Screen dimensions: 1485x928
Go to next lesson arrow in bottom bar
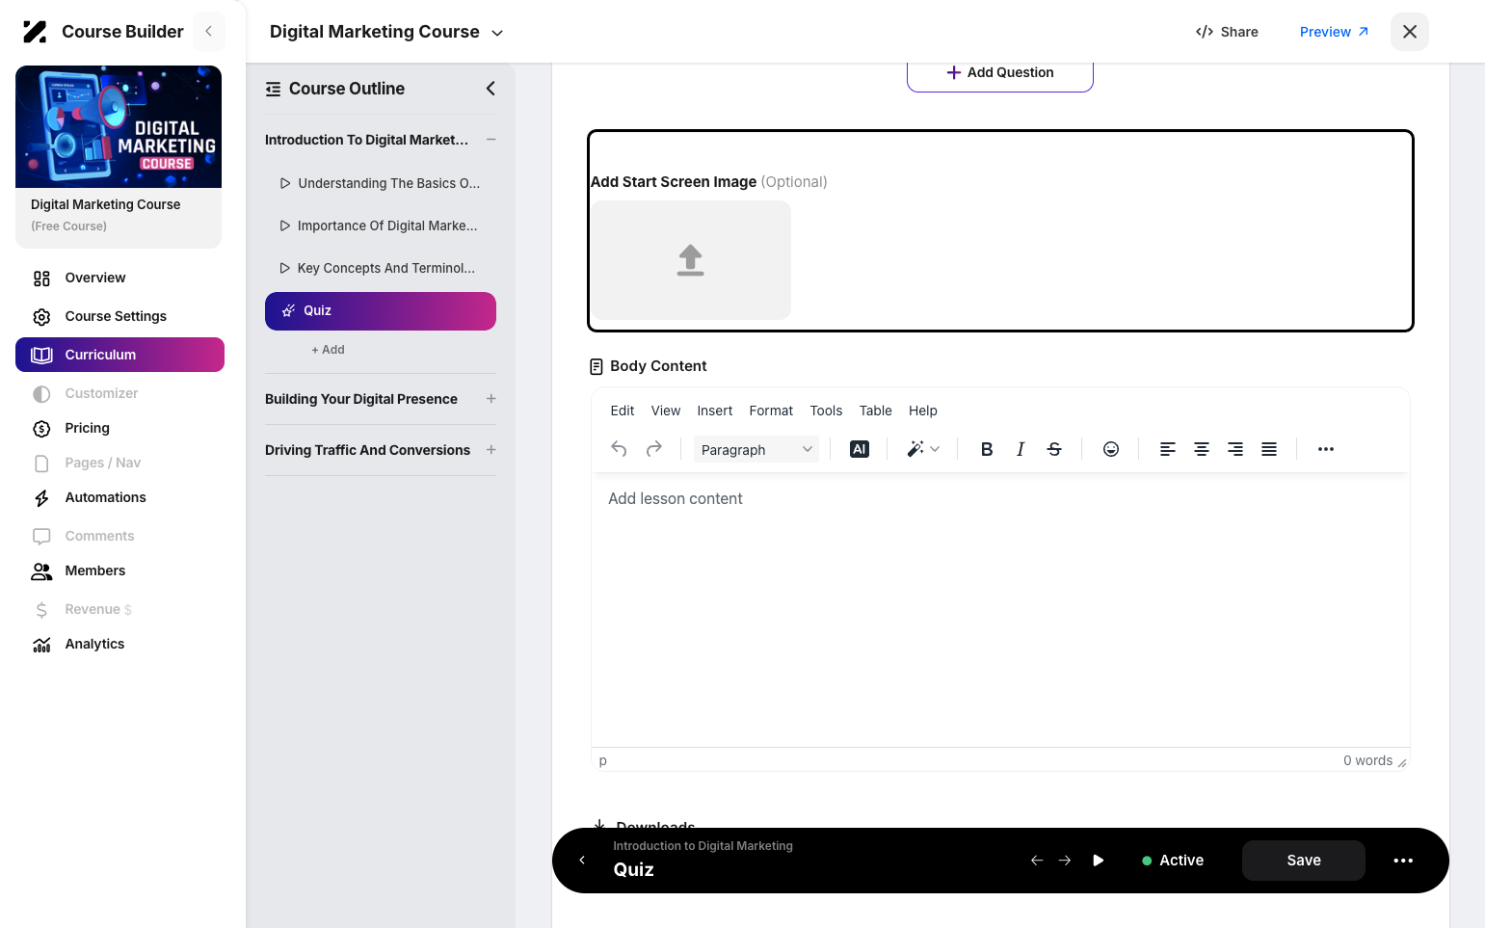1065,861
